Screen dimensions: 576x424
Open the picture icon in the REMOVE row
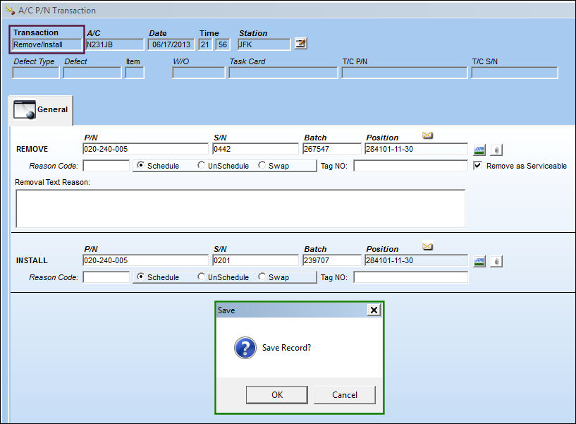[x=479, y=150]
